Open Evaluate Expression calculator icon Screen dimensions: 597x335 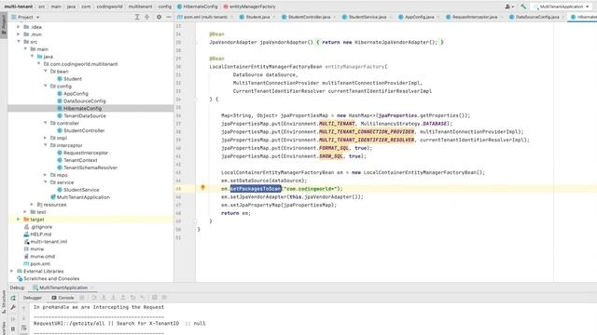(154, 298)
